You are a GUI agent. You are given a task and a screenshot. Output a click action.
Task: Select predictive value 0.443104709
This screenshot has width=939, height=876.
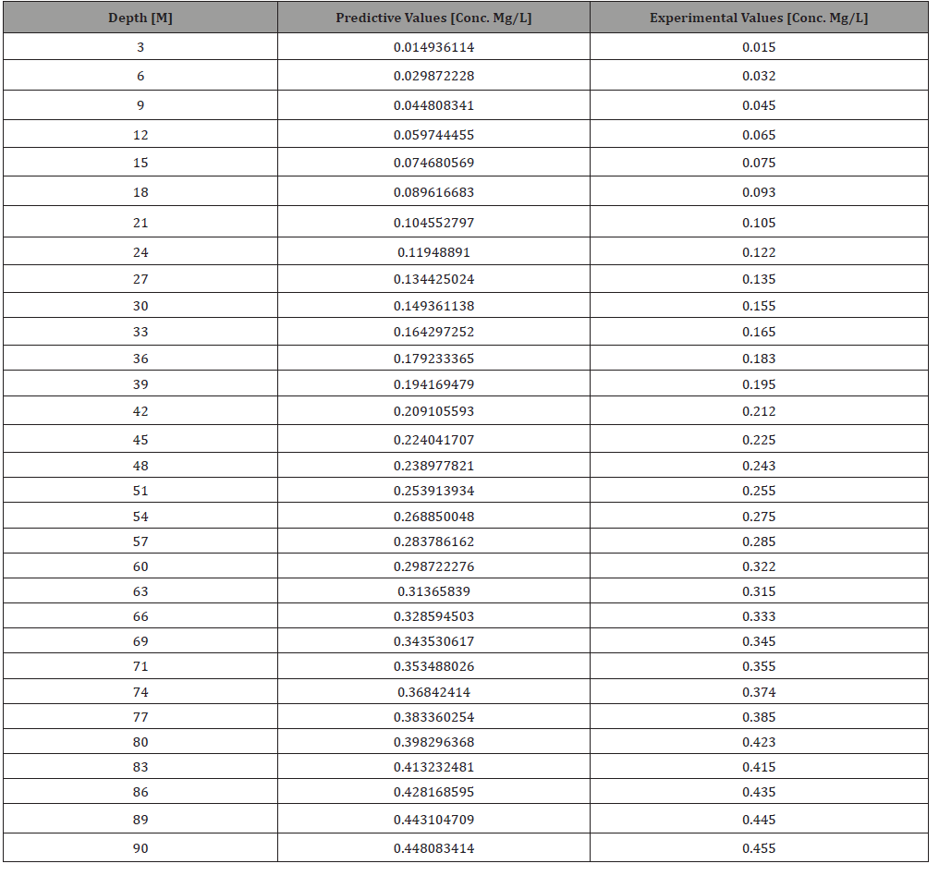coord(433,820)
